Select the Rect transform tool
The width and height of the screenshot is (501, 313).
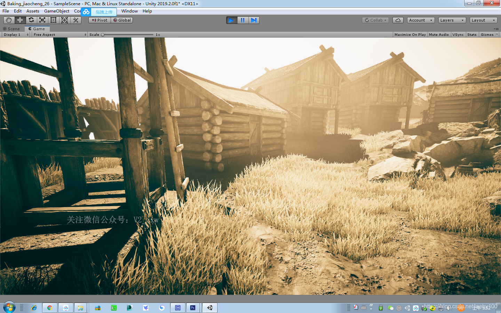coord(53,20)
